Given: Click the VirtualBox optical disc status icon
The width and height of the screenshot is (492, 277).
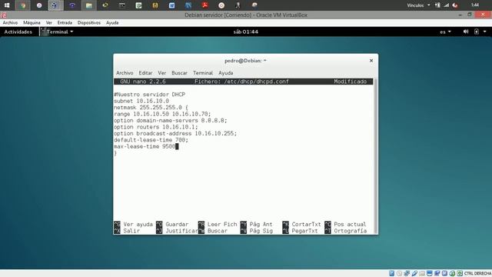Looking at the screenshot, I should coord(399,273).
